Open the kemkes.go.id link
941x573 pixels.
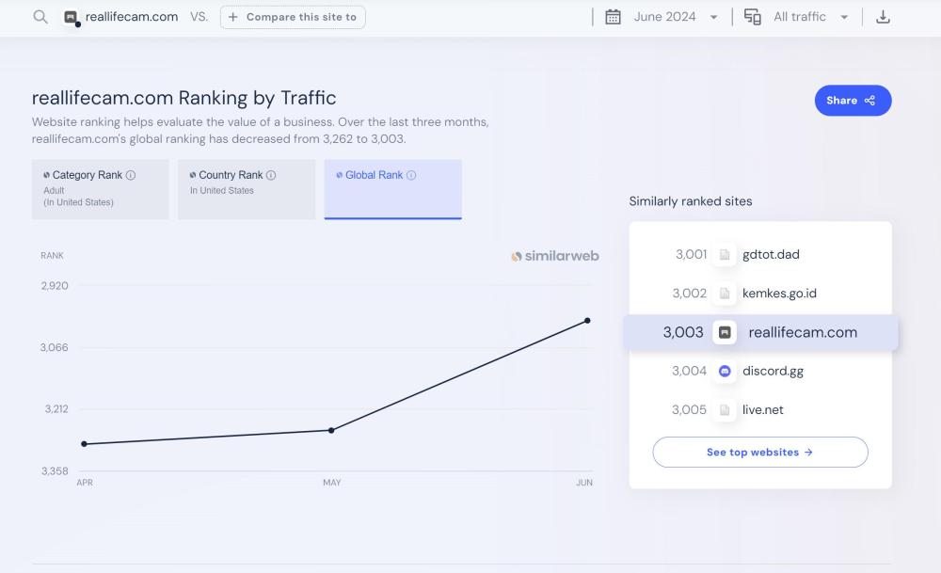point(779,294)
